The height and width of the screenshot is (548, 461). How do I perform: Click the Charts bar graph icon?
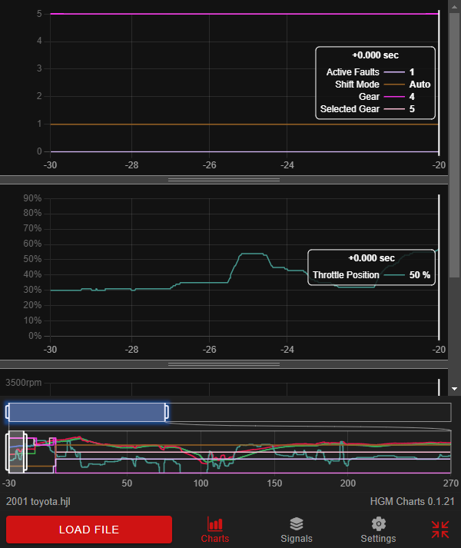215,524
